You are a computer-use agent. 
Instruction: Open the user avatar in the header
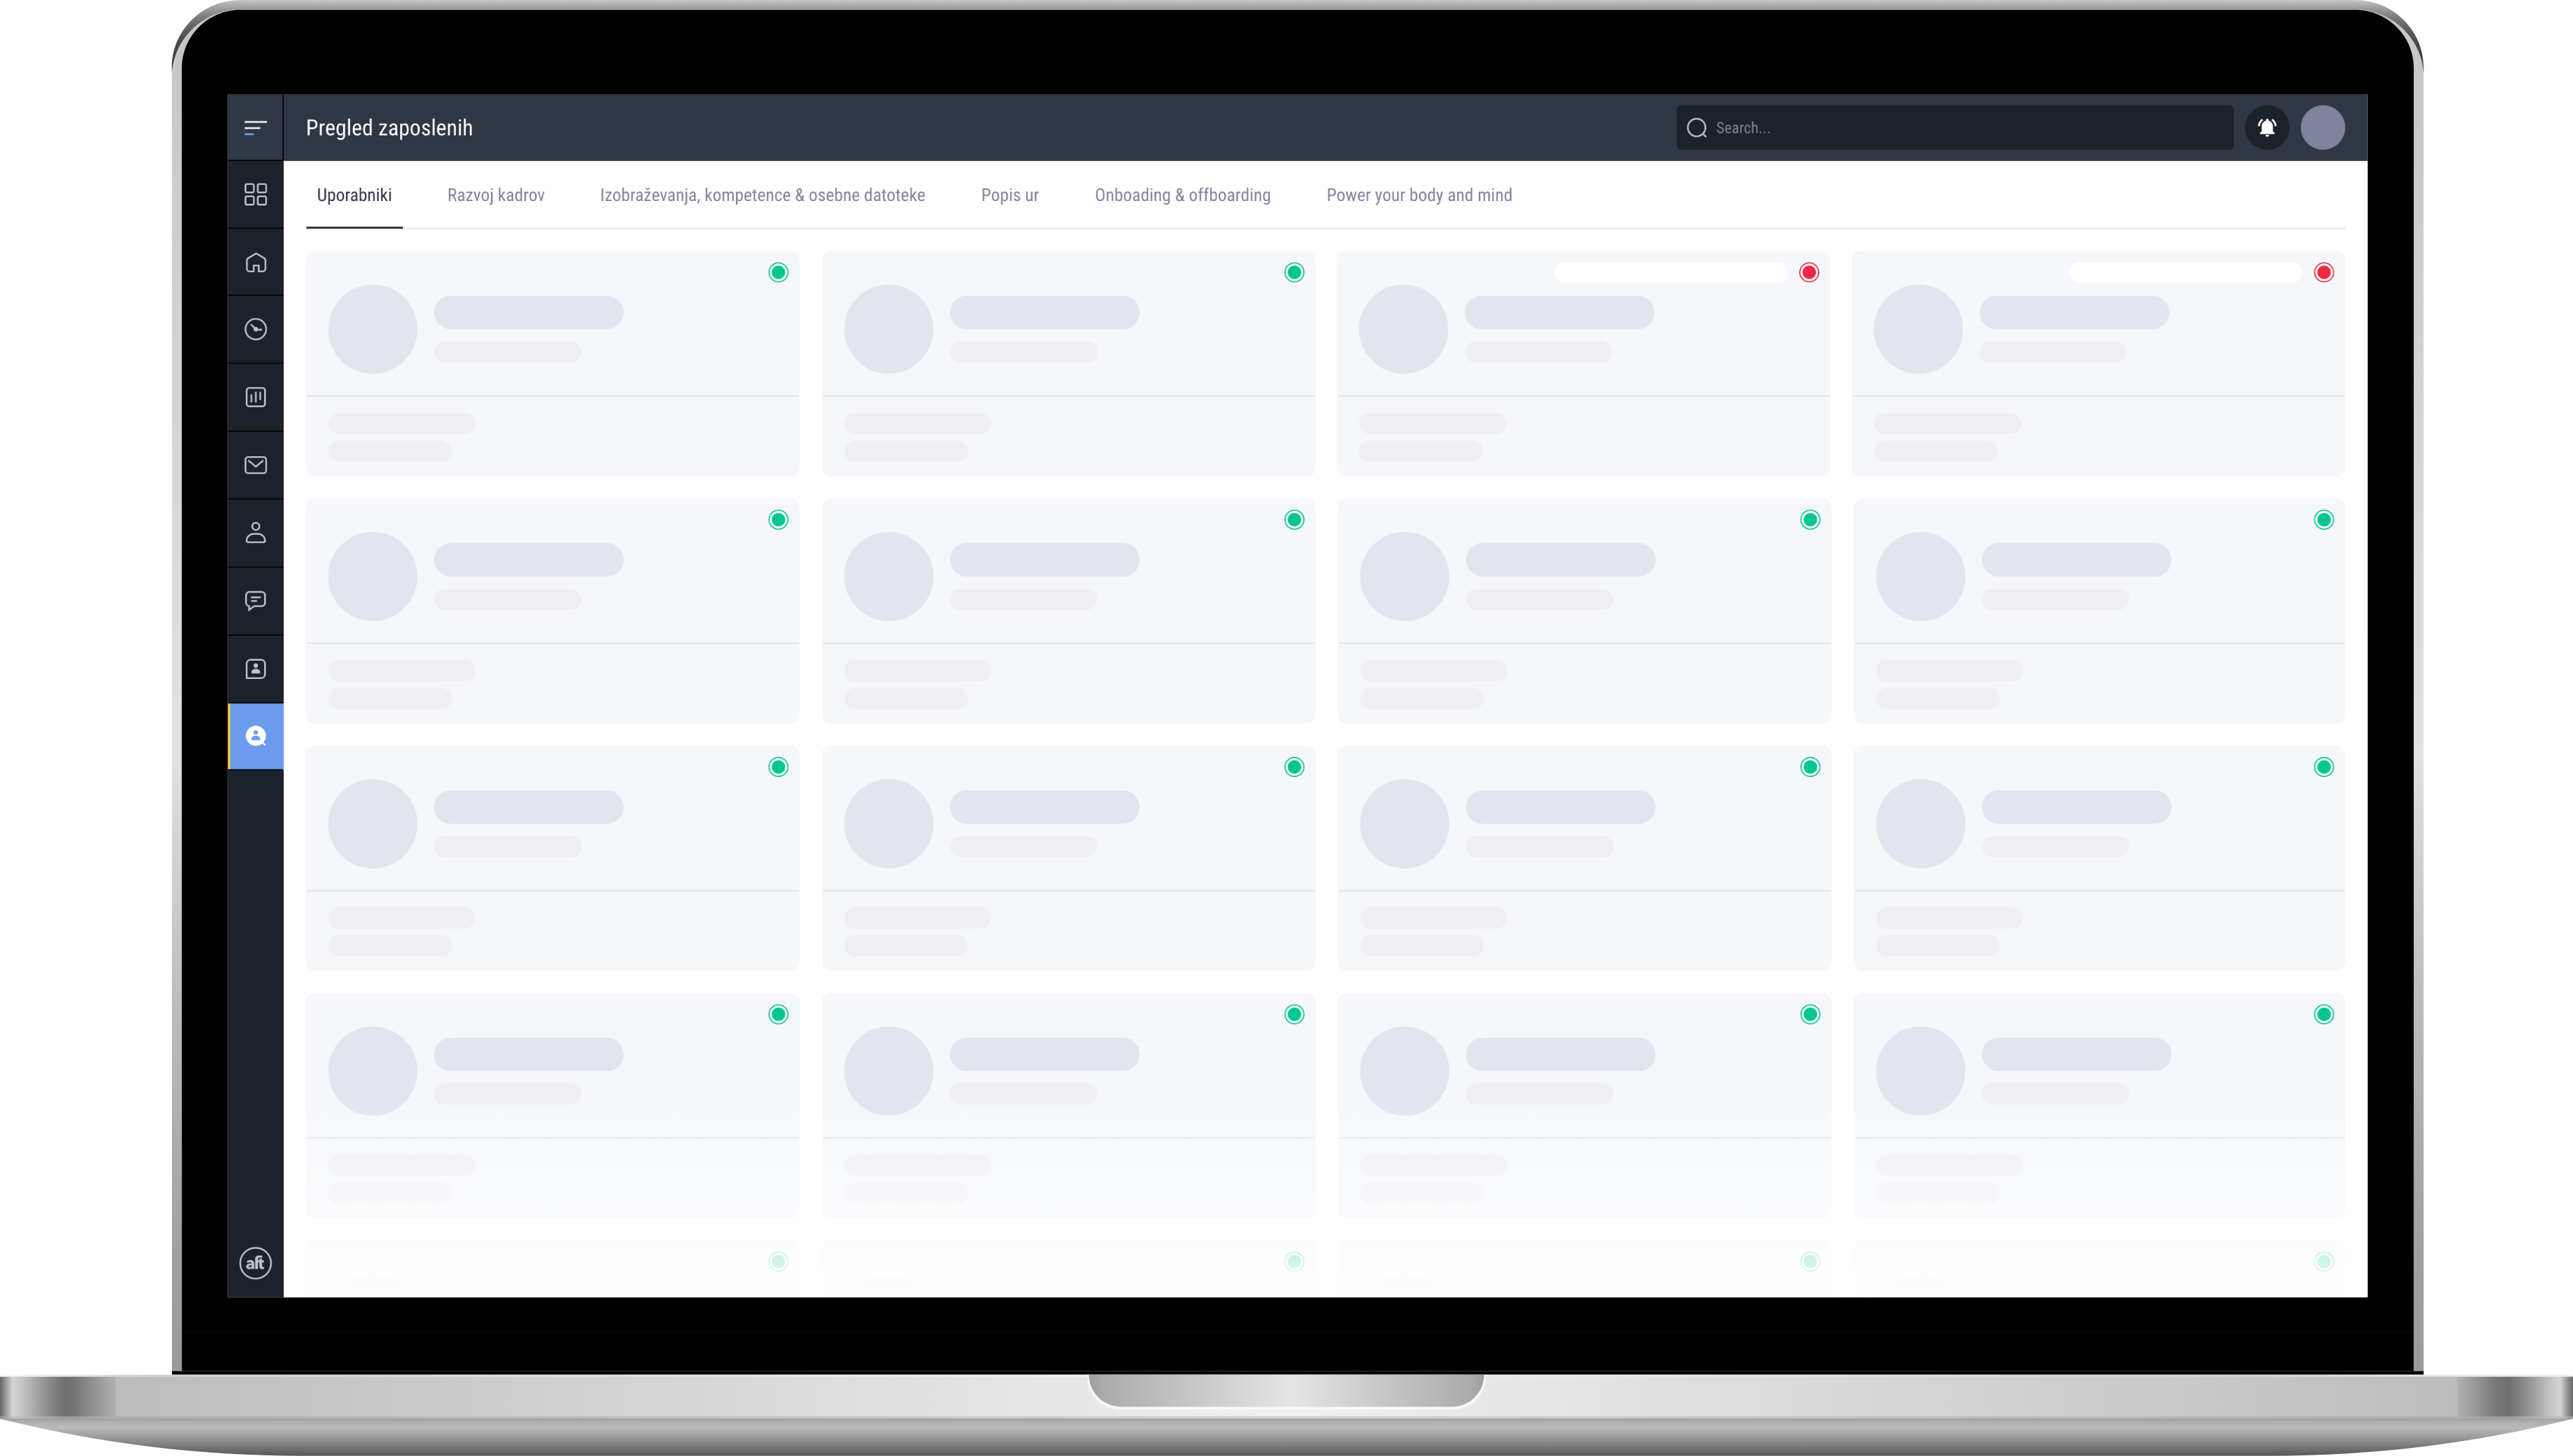(2322, 128)
